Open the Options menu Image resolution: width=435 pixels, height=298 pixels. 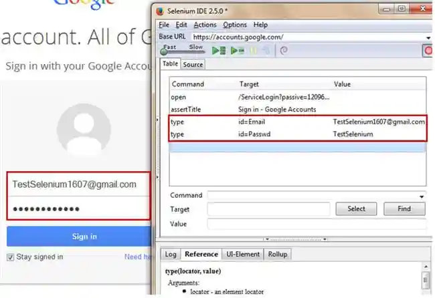(x=235, y=25)
